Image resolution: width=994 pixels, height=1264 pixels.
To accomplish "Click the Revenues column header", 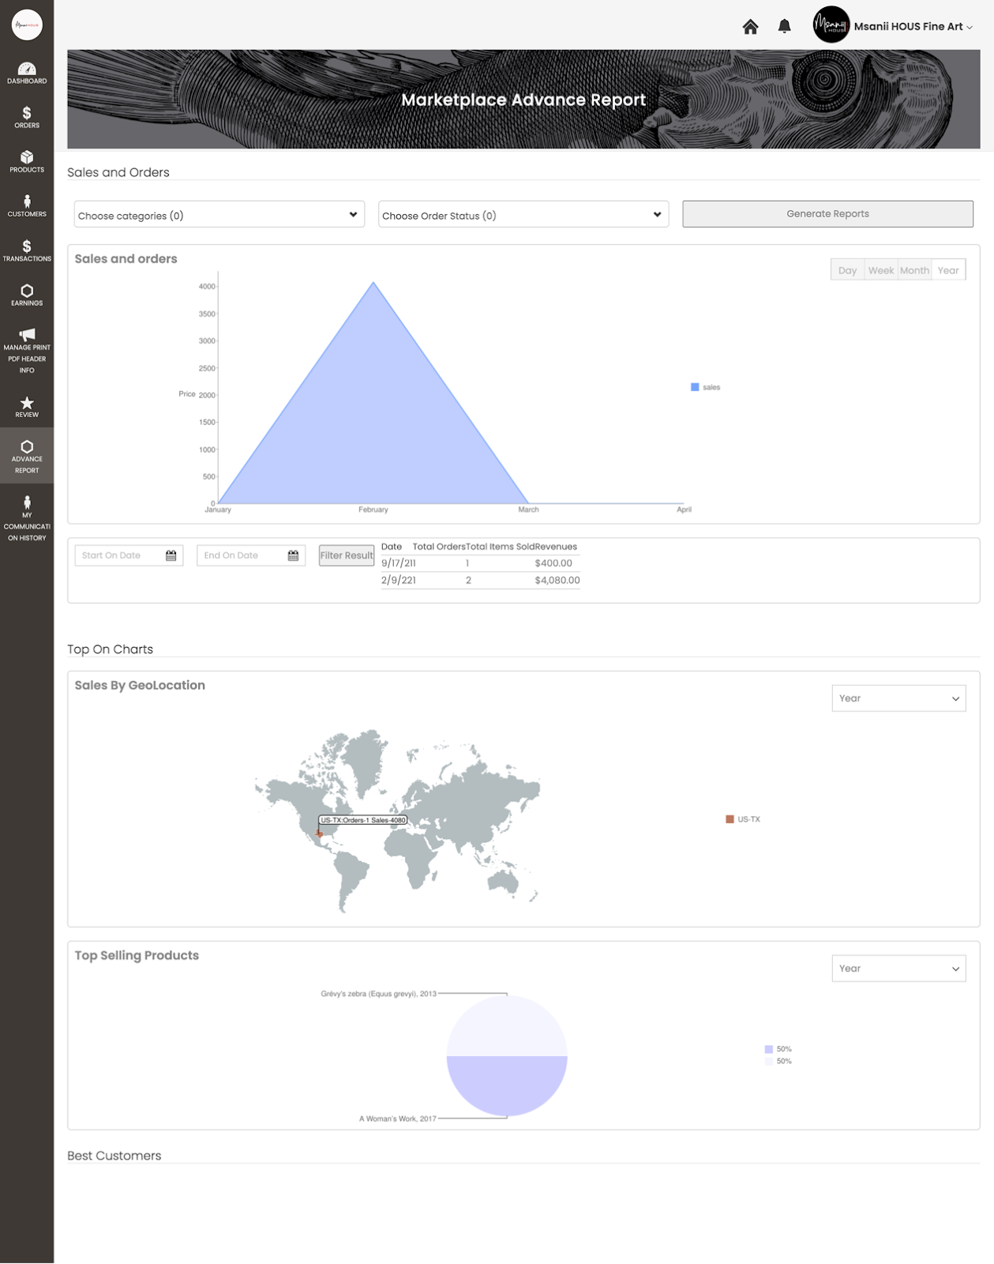I will [556, 547].
